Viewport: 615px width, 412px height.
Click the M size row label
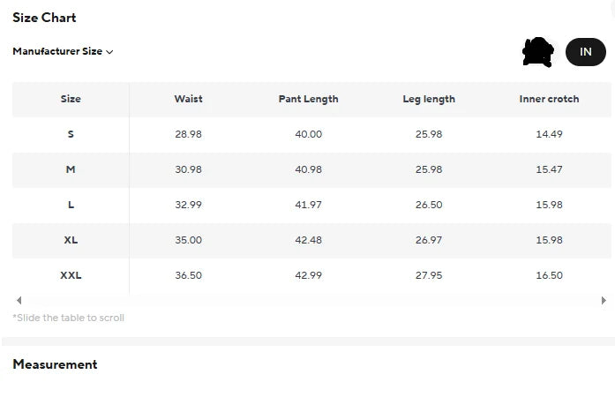(71, 169)
